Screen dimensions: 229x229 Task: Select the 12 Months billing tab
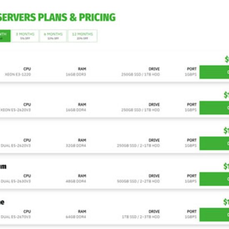click(x=82, y=36)
